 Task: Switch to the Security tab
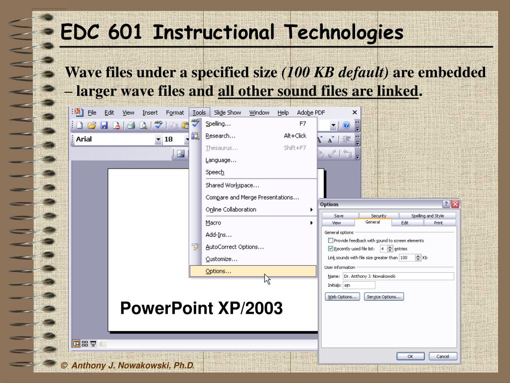point(379,215)
